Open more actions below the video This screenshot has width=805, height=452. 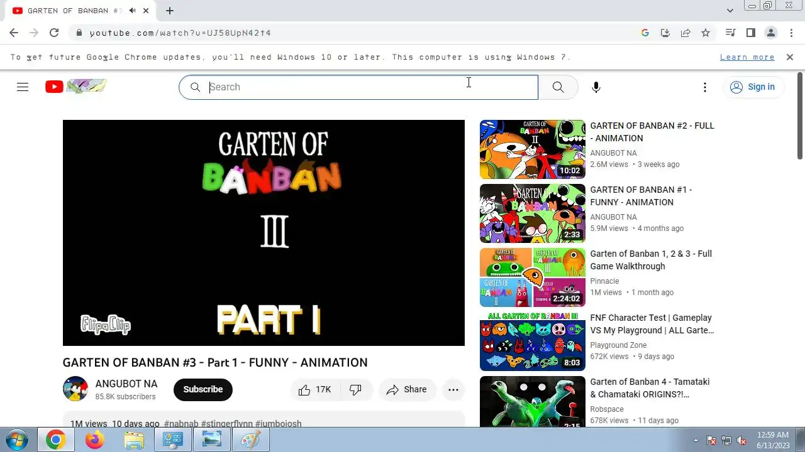click(453, 390)
